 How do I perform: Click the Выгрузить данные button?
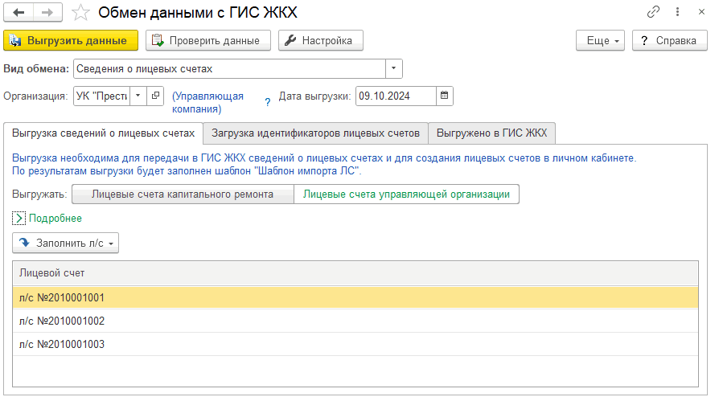coord(71,40)
